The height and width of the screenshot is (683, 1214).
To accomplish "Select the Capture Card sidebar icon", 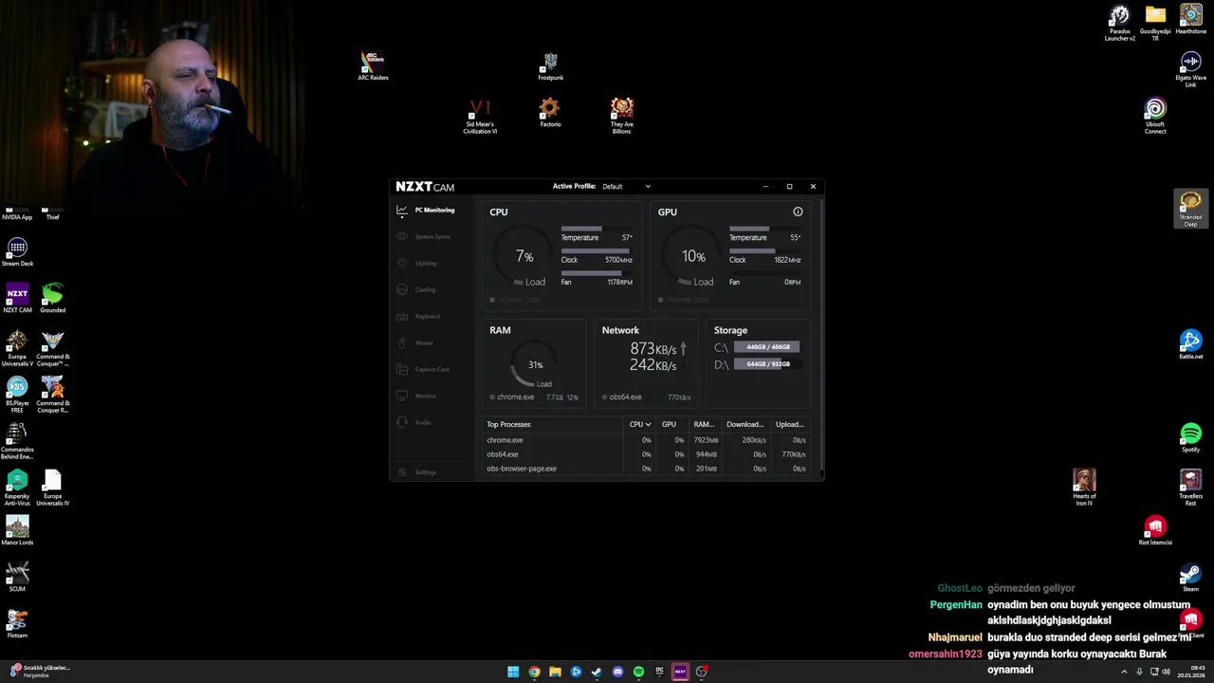I will pyautogui.click(x=402, y=369).
